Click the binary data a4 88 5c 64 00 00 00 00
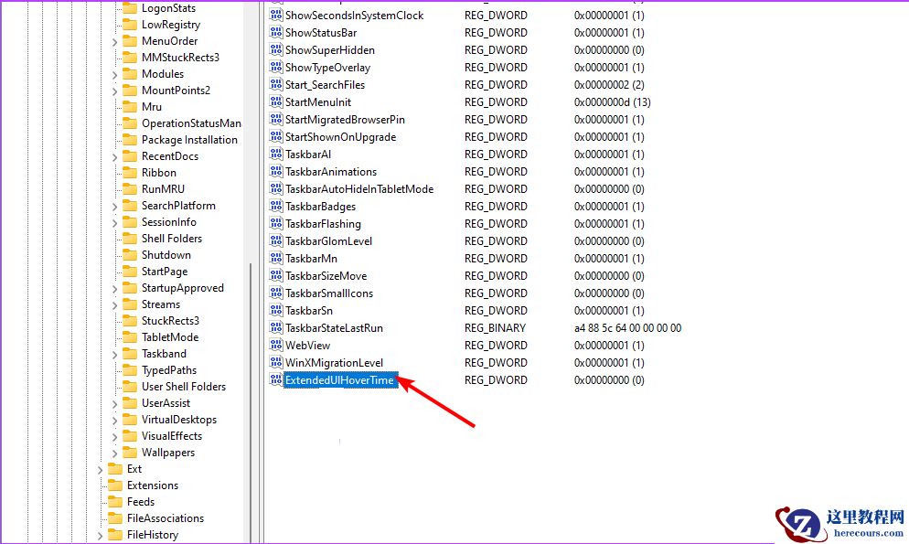The width and height of the screenshot is (909, 544). coord(628,328)
